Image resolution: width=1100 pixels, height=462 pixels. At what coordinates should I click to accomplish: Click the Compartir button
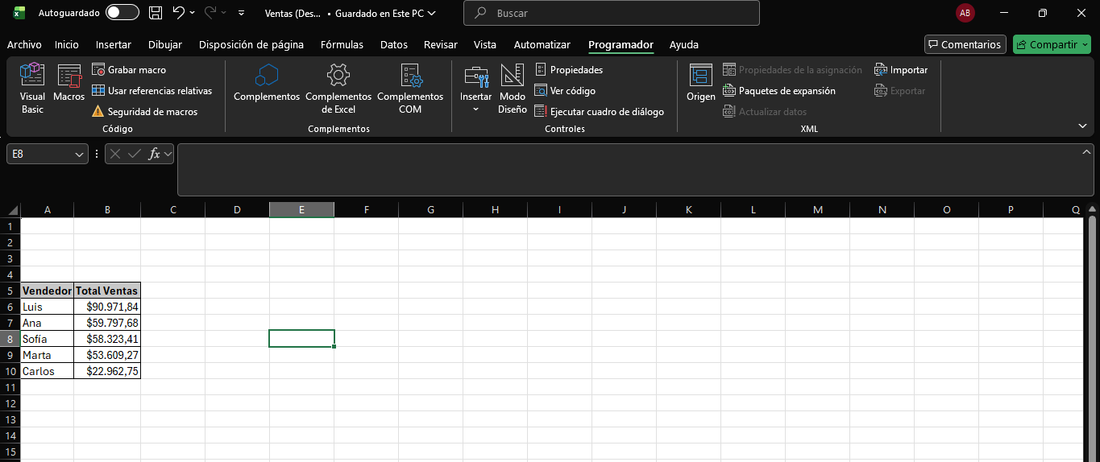[1051, 45]
